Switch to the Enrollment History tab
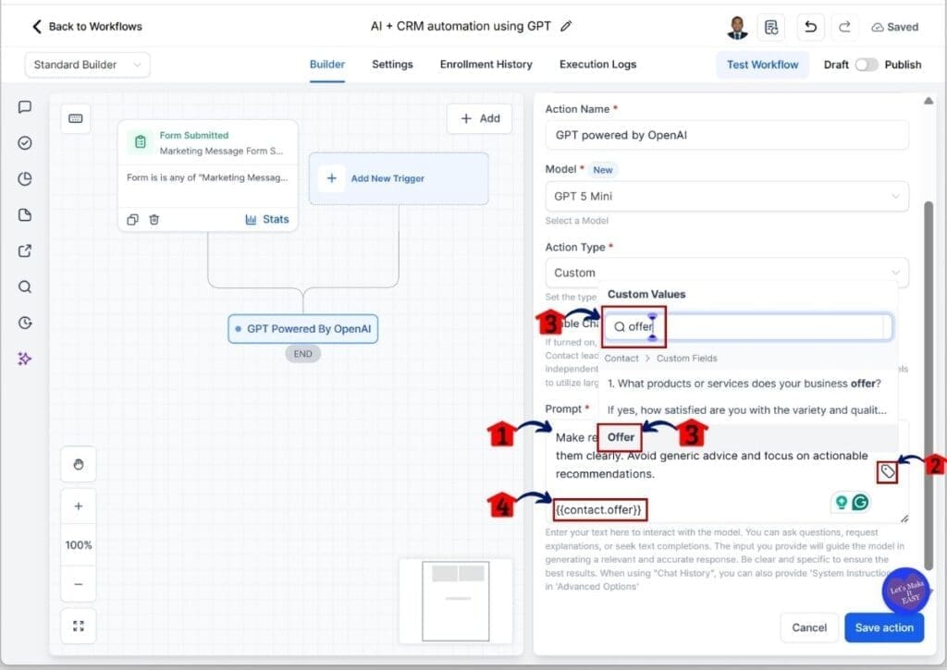Viewport: 947px width, 670px height. [x=486, y=65]
